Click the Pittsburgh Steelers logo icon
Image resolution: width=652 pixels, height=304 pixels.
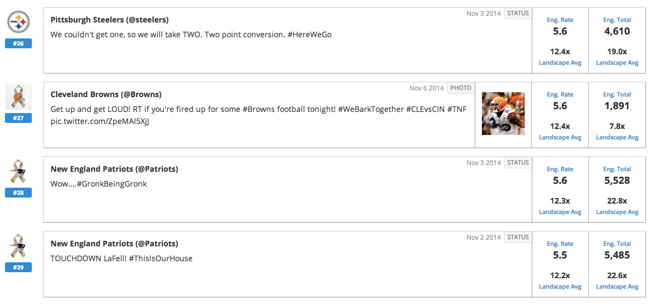pos(19,22)
